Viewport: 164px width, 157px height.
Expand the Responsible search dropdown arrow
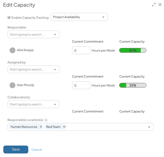(55, 34)
